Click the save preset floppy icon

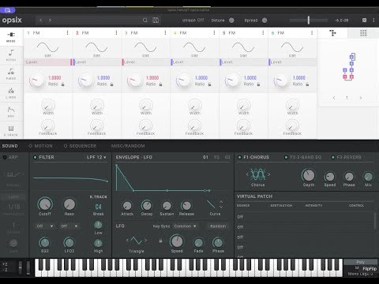coord(156,20)
